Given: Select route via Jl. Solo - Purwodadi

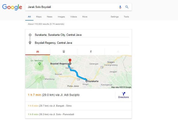Looking at the screenshot, I should [78, 114].
